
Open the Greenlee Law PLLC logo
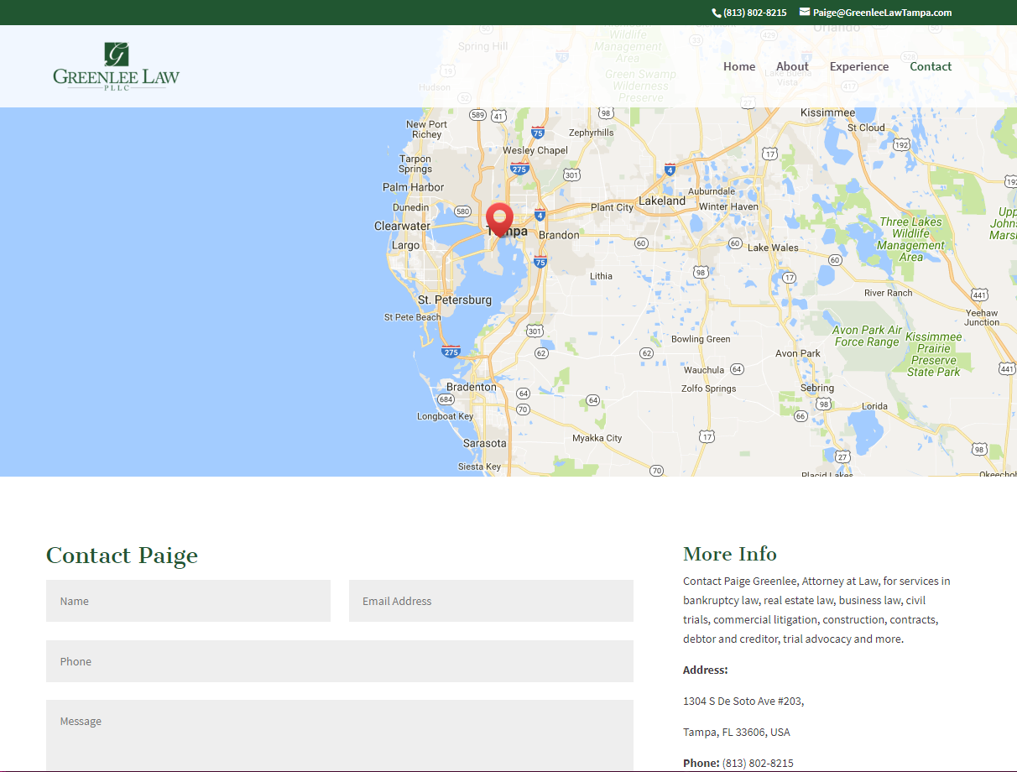(x=116, y=66)
